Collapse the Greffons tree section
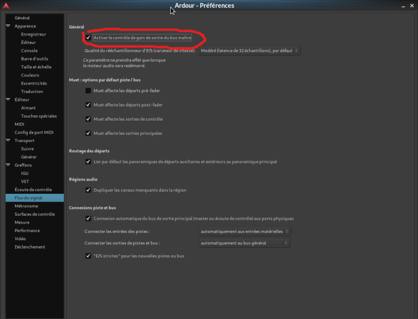 pyautogui.click(x=8, y=165)
